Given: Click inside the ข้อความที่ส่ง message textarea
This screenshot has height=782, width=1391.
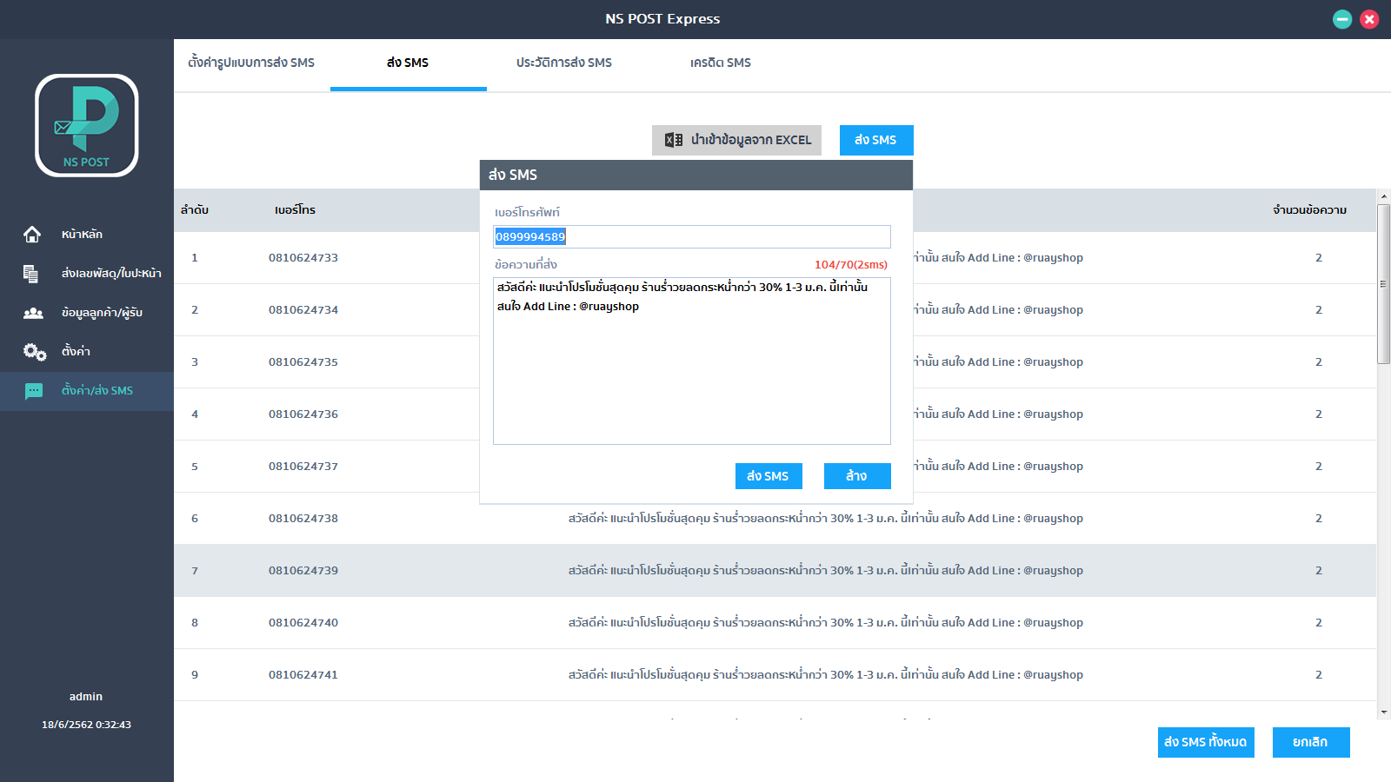Looking at the screenshot, I should [692, 361].
